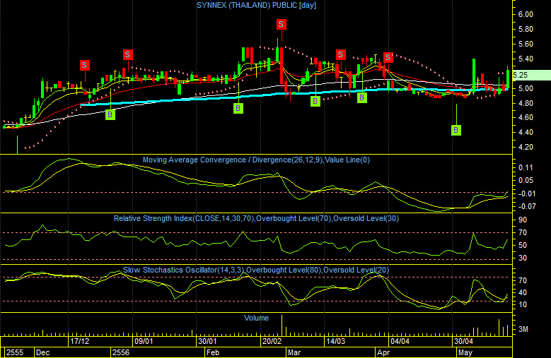Screen dimensions: 551x358
Task: Click the 4.40 price axis label
Action: click(526, 132)
